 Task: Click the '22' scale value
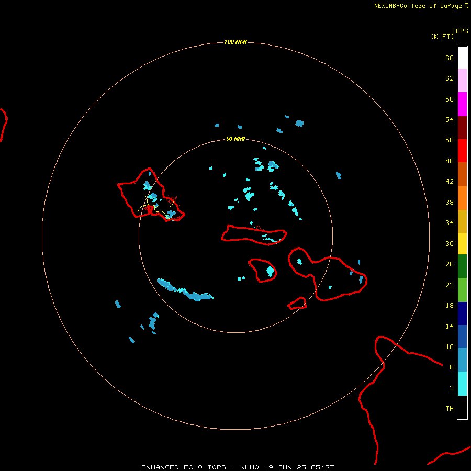(x=450, y=285)
